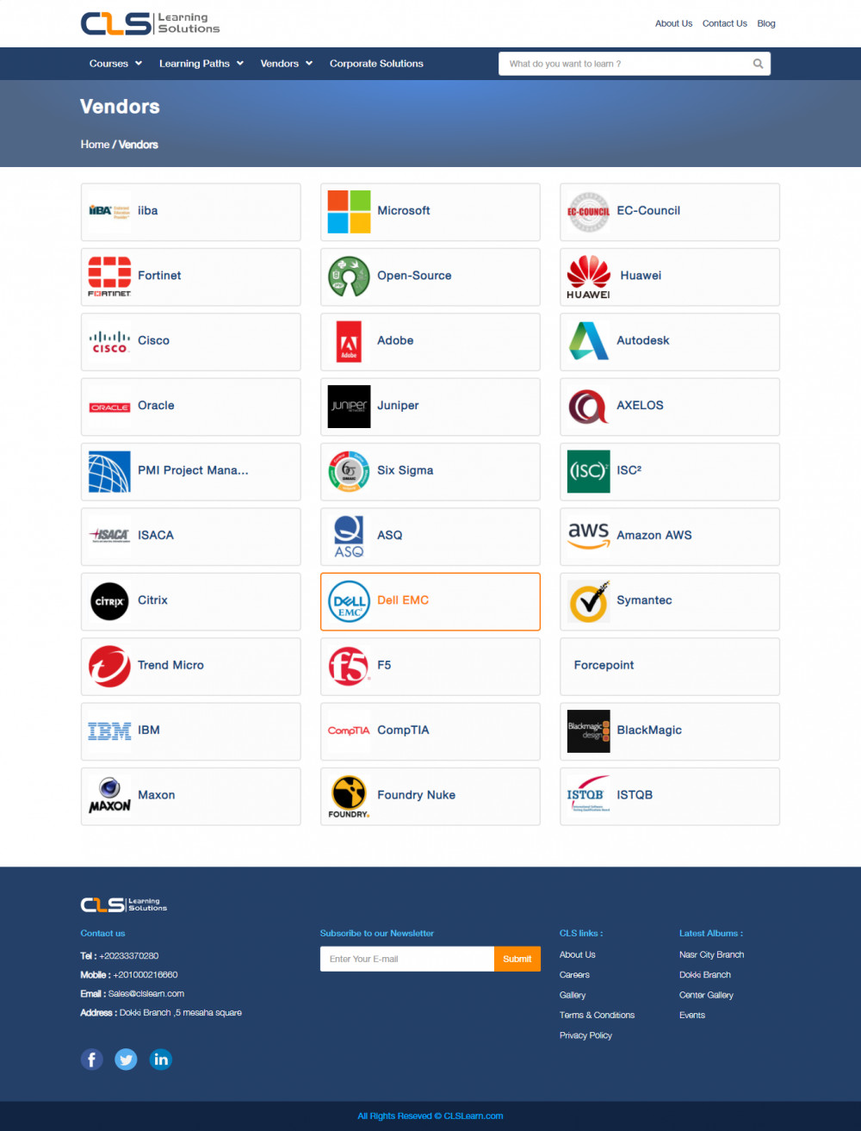Open the Open-Source vendor logo
Viewport: 861px width, 1131px height.
click(x=349, y=277)
